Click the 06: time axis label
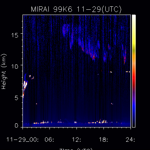Screen dimensions: 150x150 [50, 139]
